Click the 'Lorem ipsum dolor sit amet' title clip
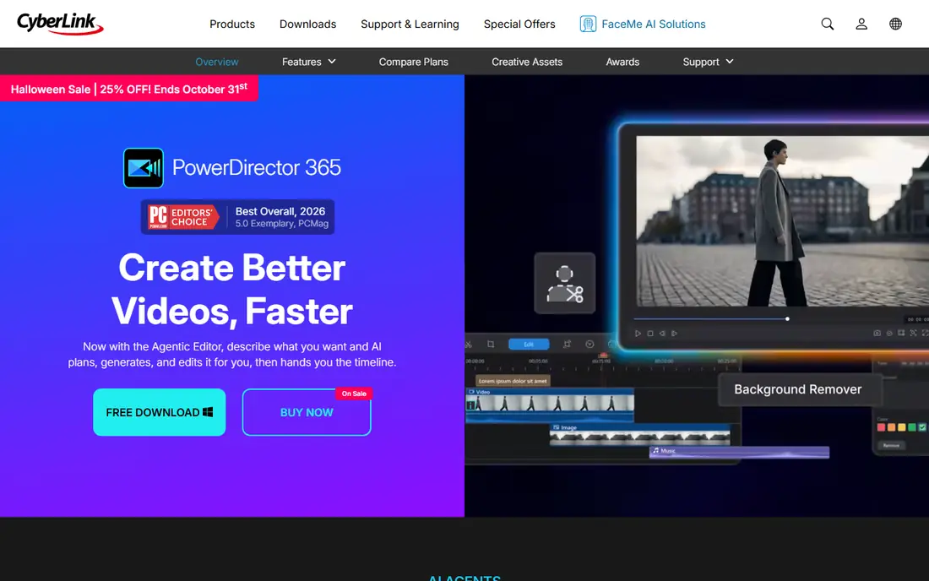This screenshot has height=581, width=929. pyautogui.click(x=513, y=381)
